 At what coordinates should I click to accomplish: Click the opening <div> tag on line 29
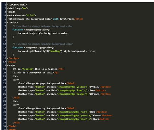[16, 104]
